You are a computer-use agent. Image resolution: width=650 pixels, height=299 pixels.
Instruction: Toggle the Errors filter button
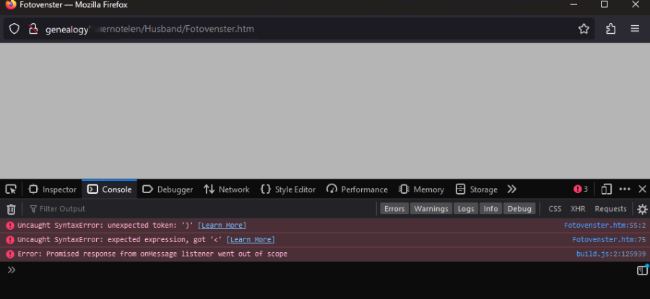tap(394, 209)
